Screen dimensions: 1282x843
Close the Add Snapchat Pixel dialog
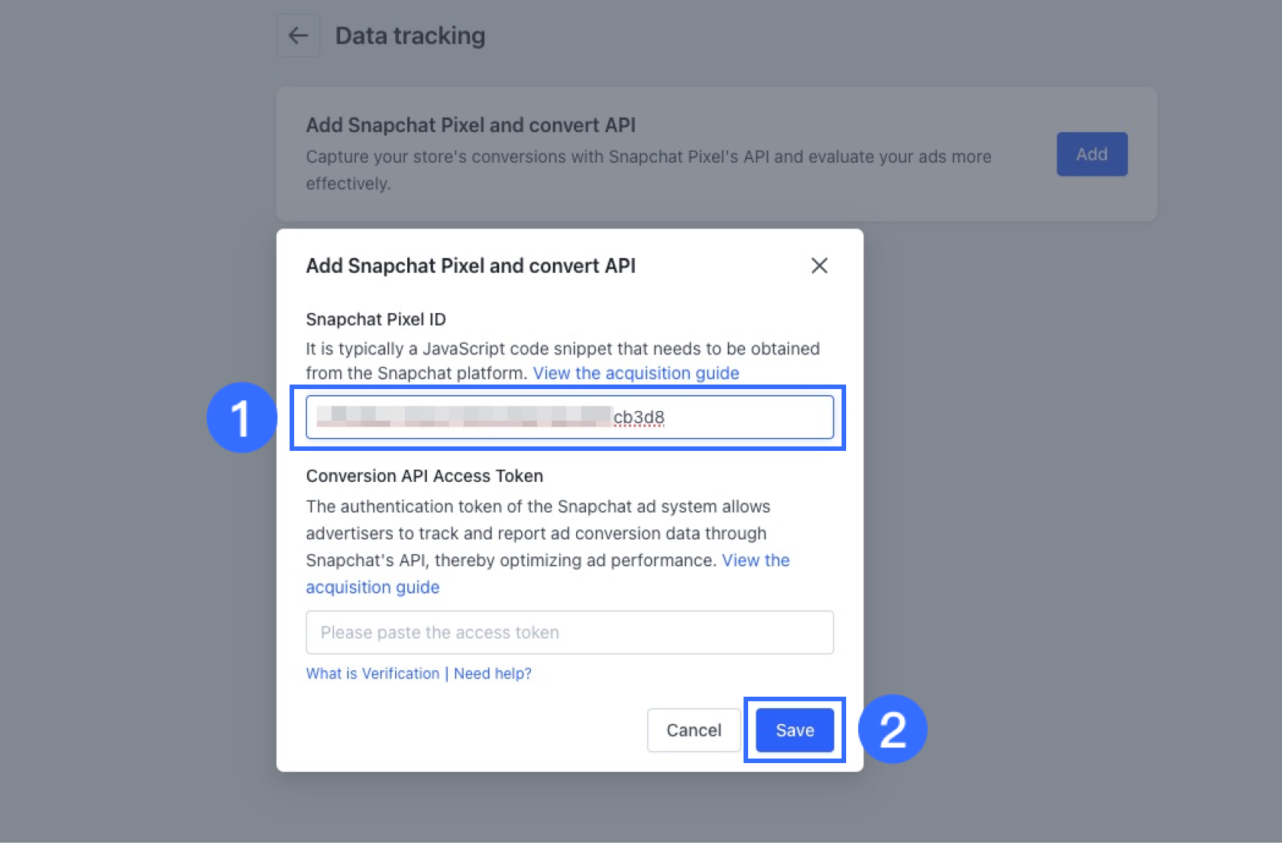point(819,265)
